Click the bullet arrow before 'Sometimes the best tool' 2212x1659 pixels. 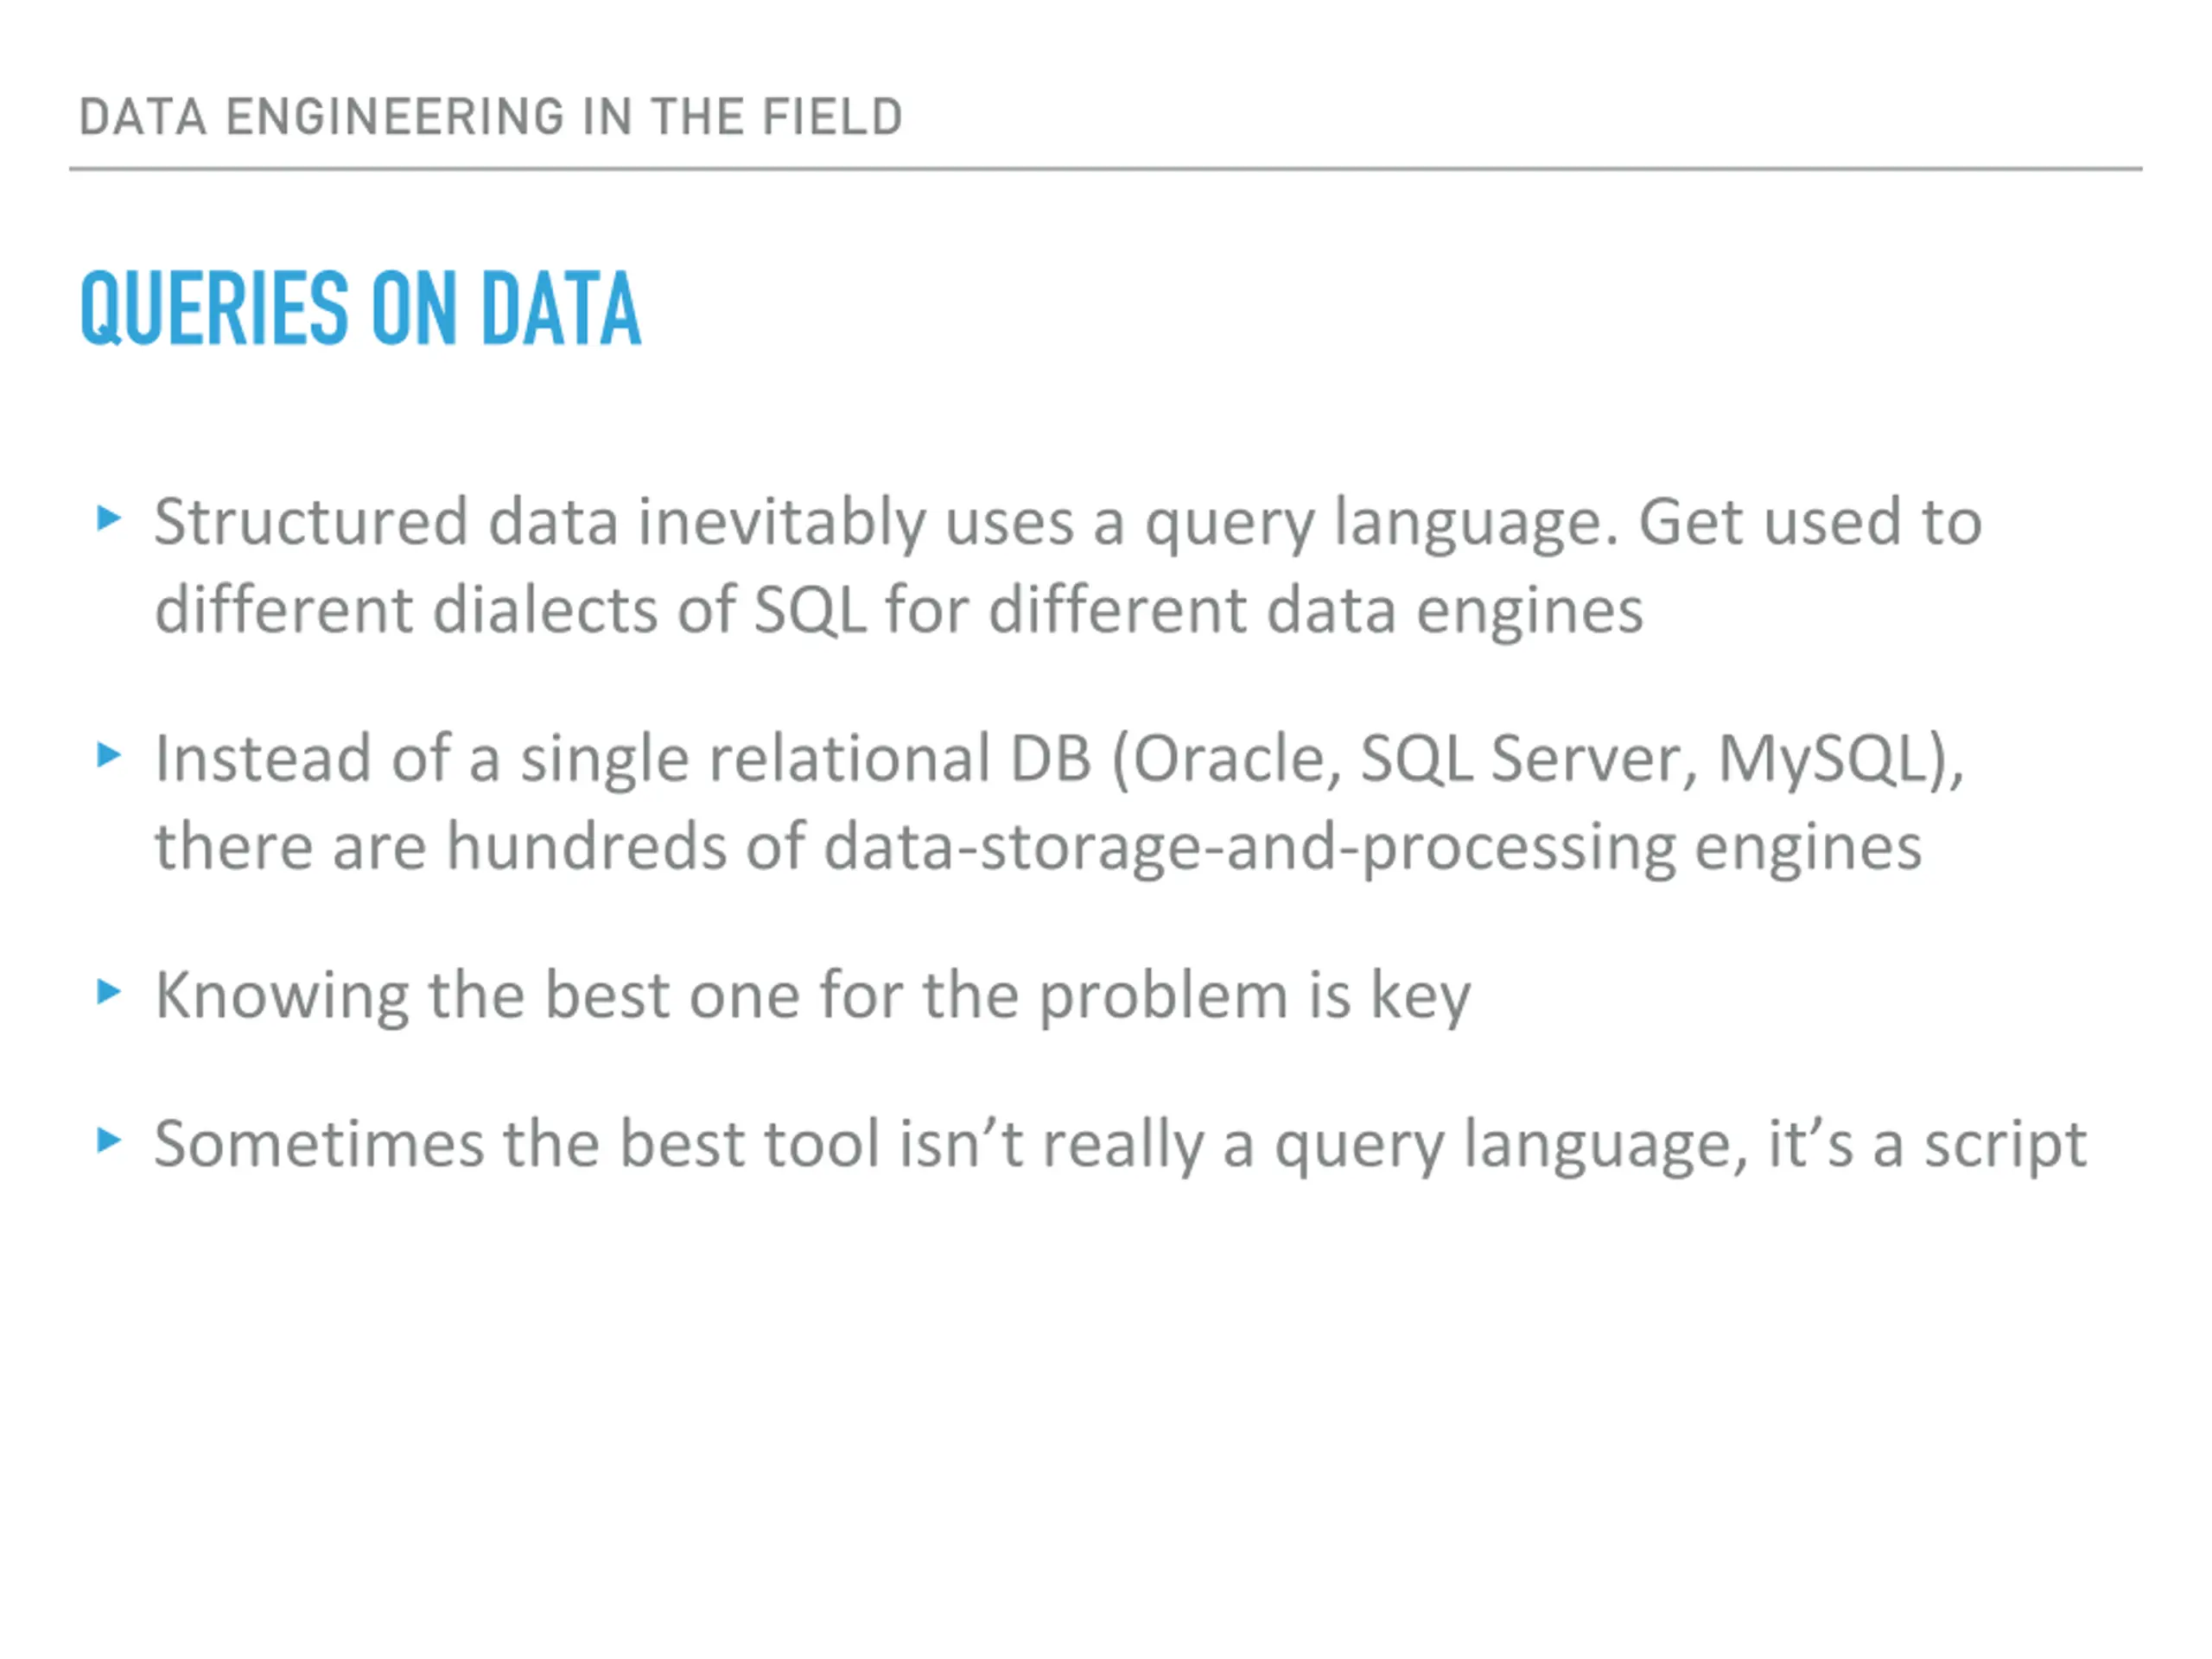[x=109, y=1140]
